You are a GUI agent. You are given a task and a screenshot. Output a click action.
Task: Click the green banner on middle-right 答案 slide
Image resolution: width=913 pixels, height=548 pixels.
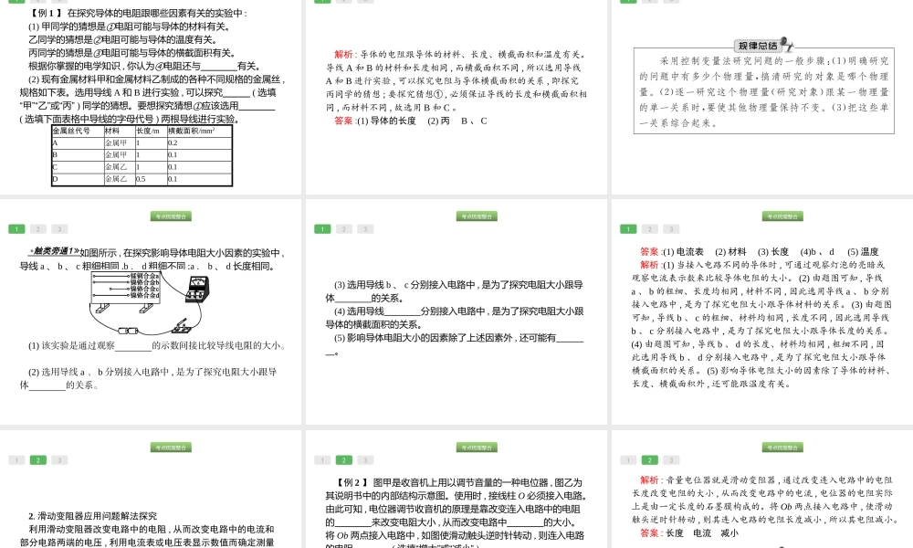781,216
